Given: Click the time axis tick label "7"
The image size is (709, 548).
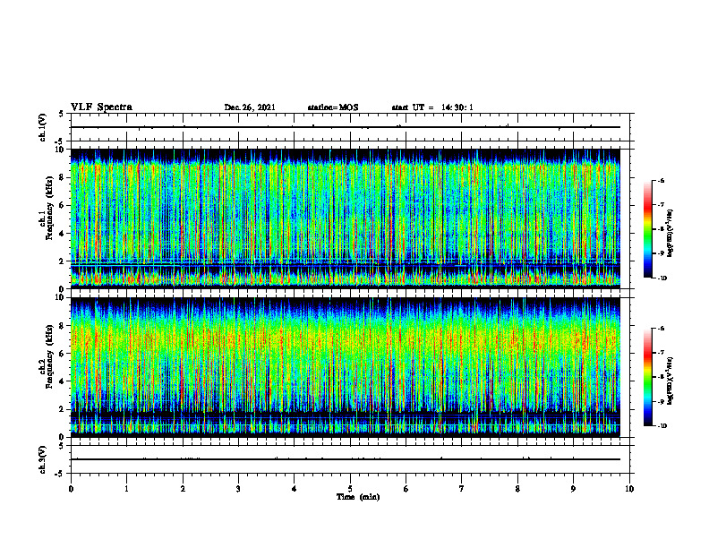Looking at the screenshot, I should pyautogui.click(x=462, y=489).
